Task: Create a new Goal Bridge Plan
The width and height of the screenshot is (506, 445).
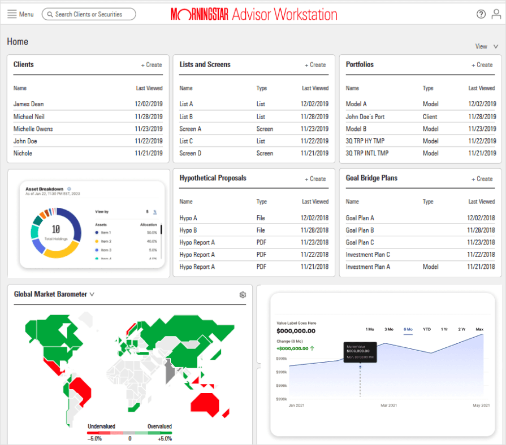Action: (x=482, y=179)
